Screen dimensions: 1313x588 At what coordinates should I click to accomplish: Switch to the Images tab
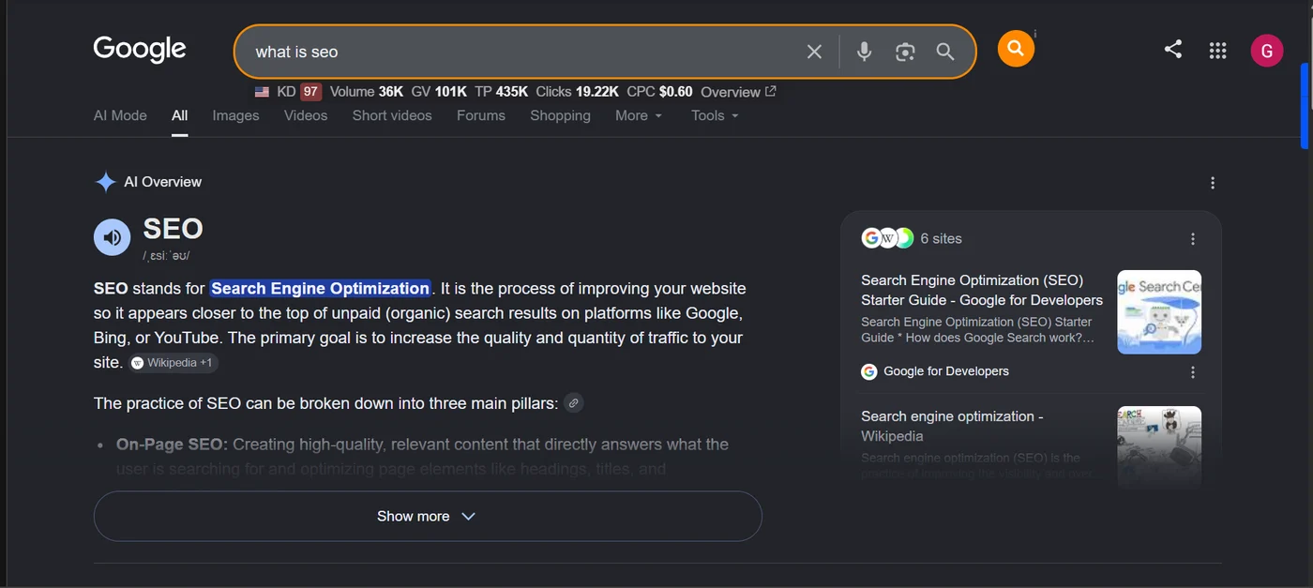[x=235, y=115]
